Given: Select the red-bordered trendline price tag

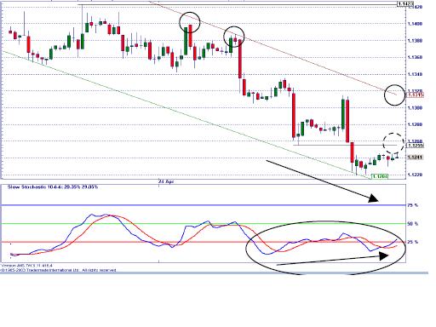Looking at the screenshot, I should [415, 95].
